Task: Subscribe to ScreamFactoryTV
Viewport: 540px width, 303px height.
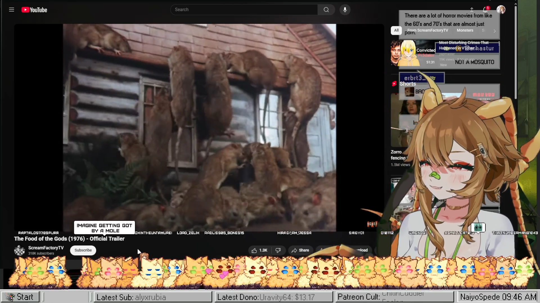Action: pos(83,250)
